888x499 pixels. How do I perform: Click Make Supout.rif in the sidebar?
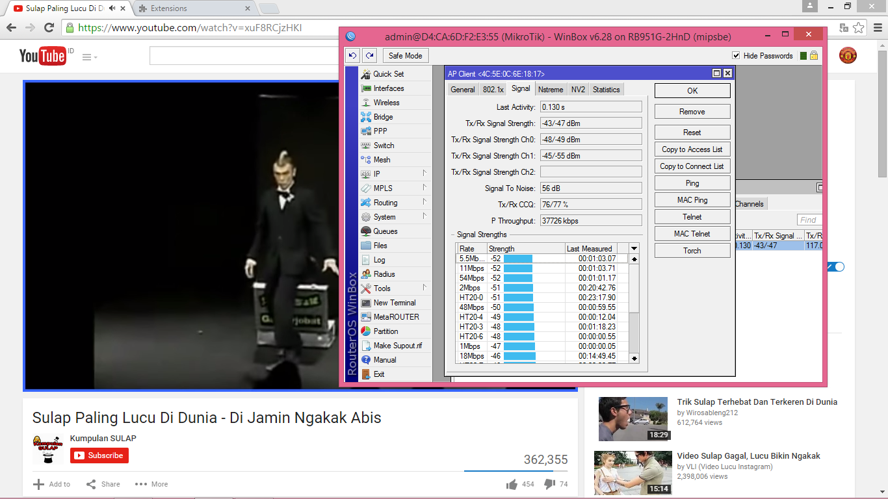coord(397,346)
